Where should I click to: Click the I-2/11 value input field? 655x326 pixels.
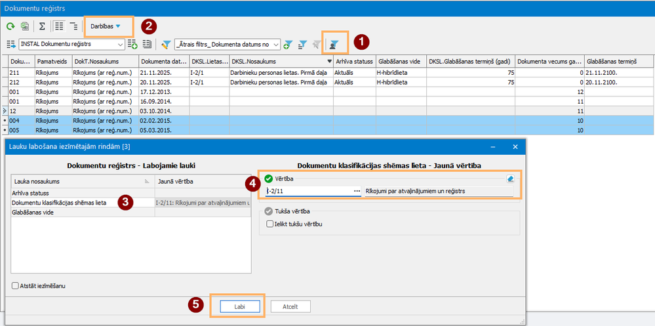coord(309,190)
